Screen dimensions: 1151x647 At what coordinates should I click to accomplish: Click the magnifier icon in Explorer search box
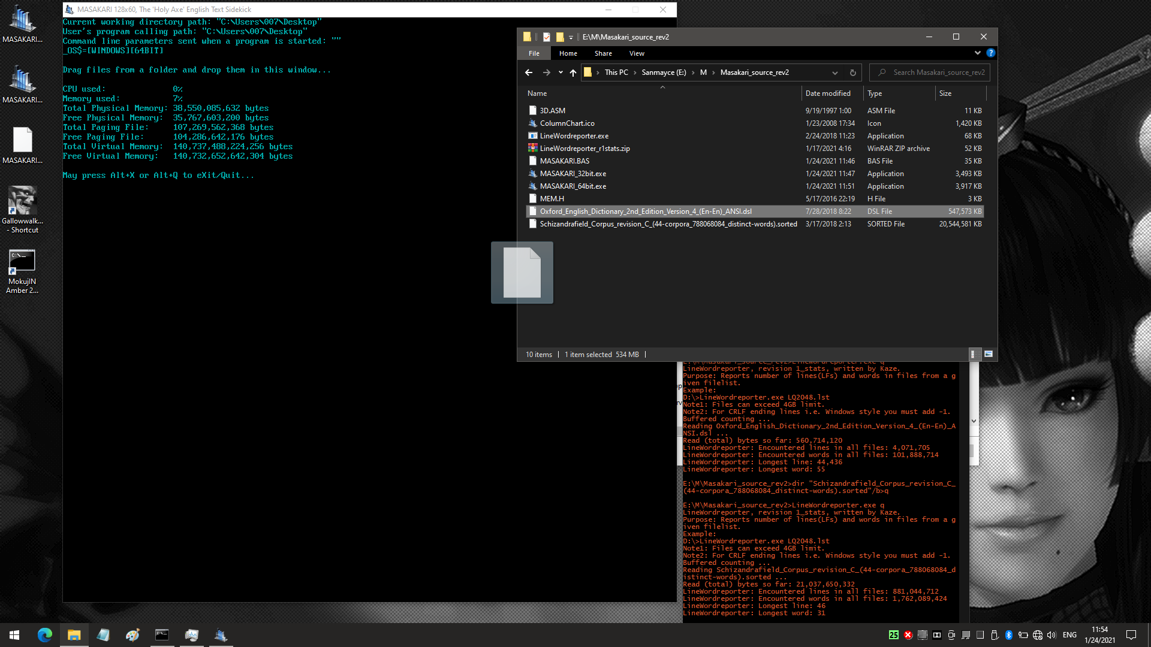click(x=882, y=72)
